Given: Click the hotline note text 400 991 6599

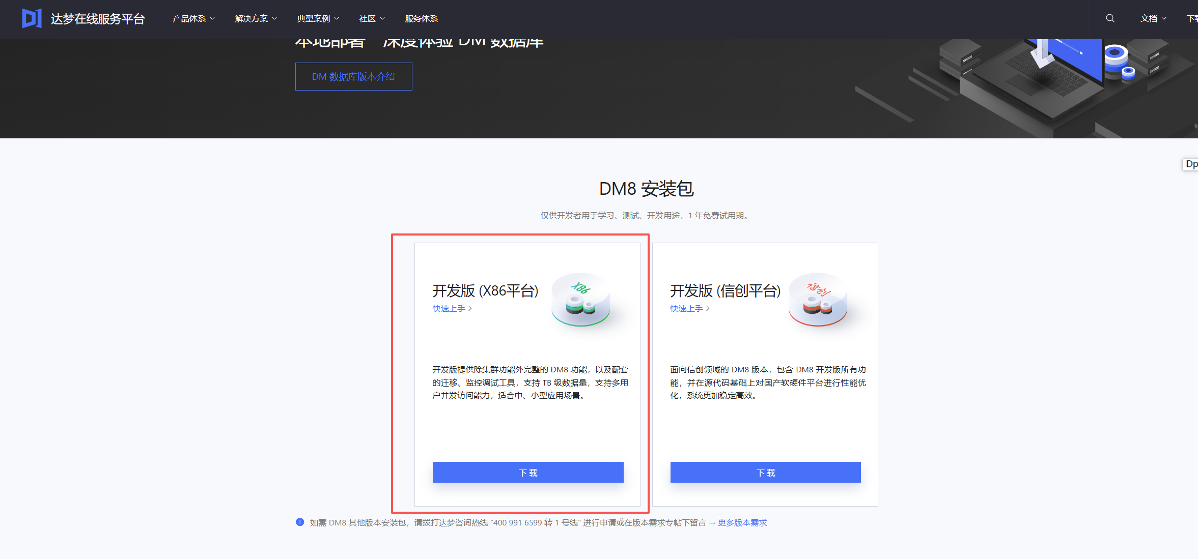Looking at the screenshot, I should click(508, 522).
